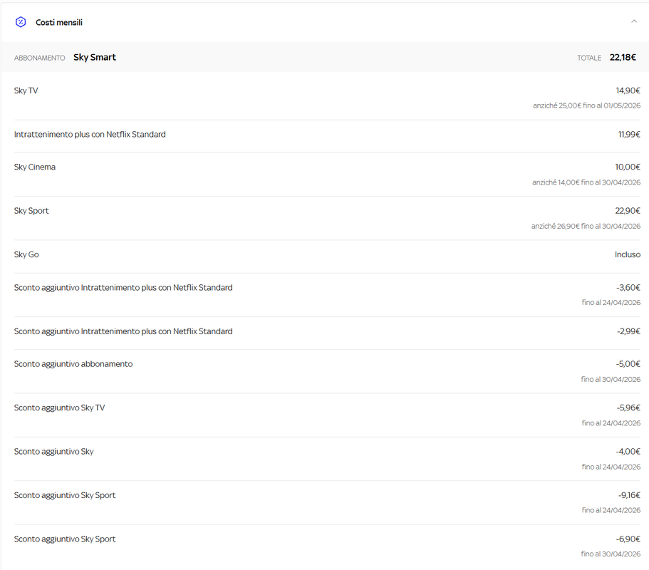Click the Sky TV price 14,90€
This screenshot has height=570, width=649.
(x=628, y=90)
